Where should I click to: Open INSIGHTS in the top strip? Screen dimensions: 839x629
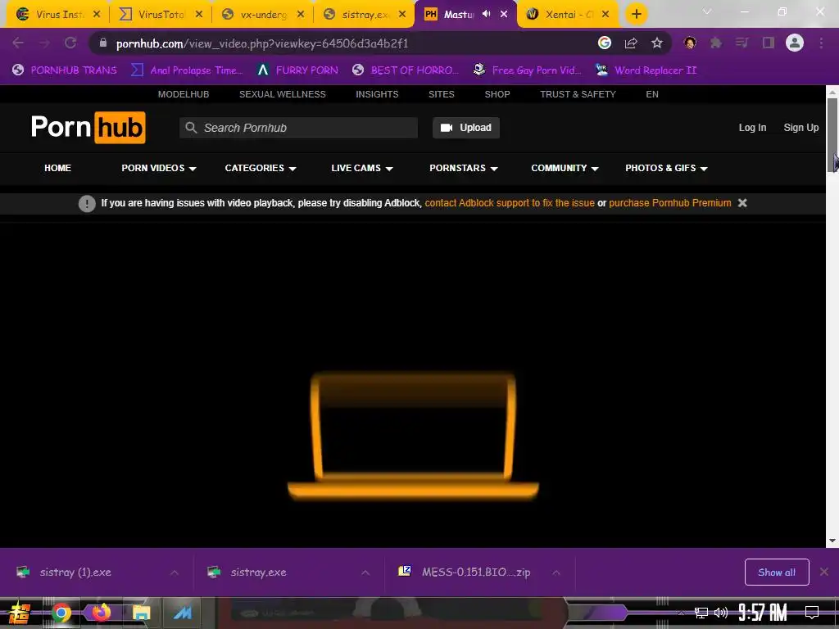click(377, 94)
